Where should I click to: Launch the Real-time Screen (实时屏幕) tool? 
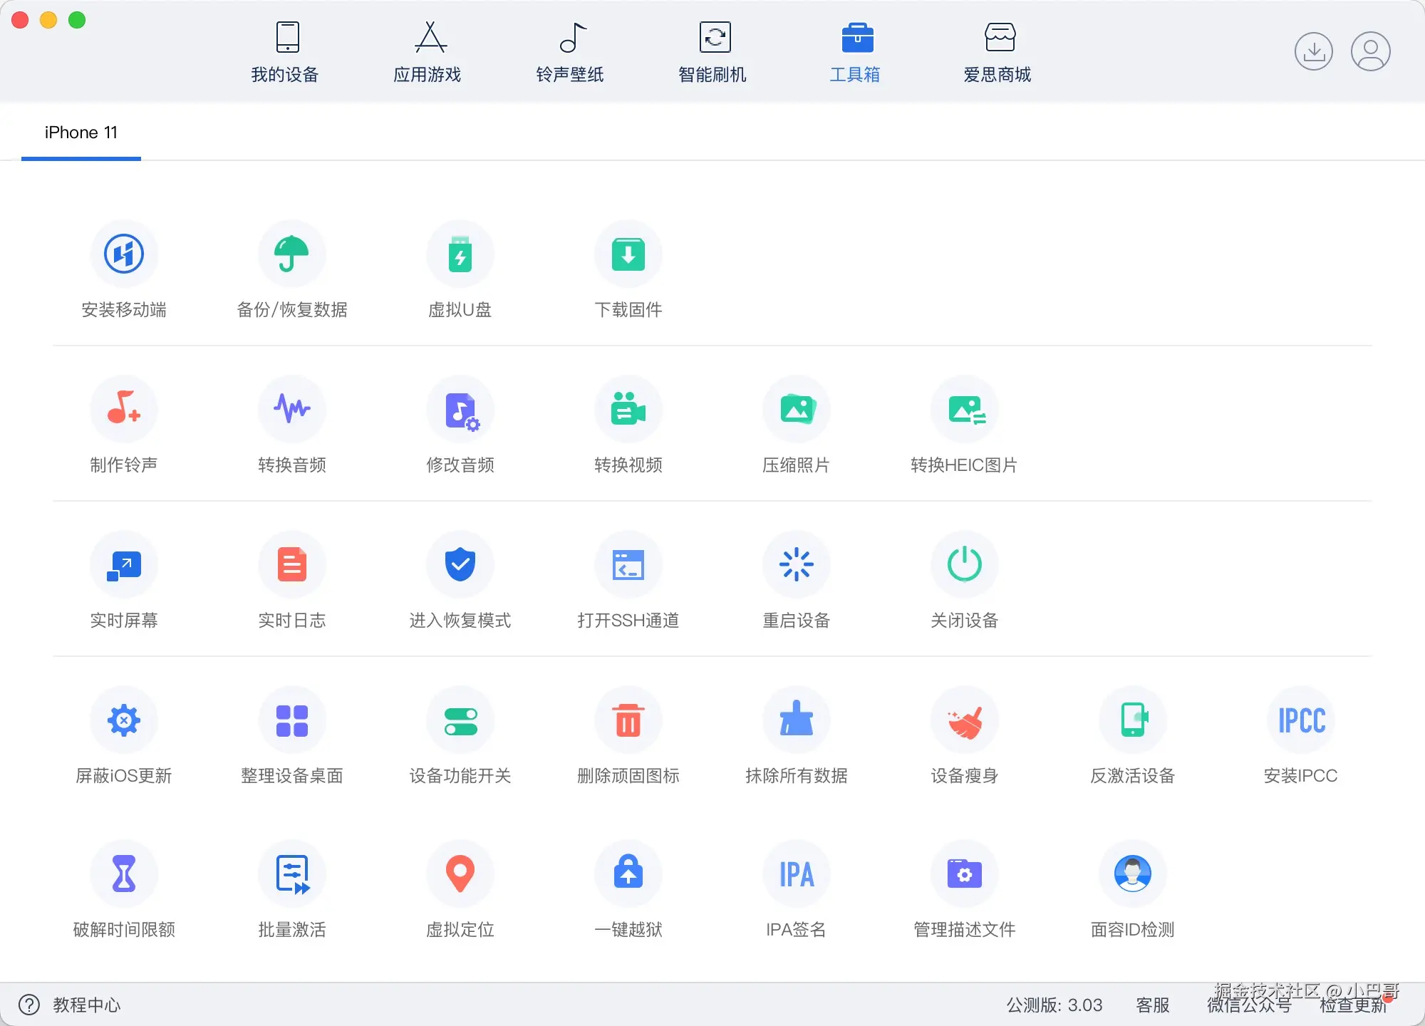(123, 564)
